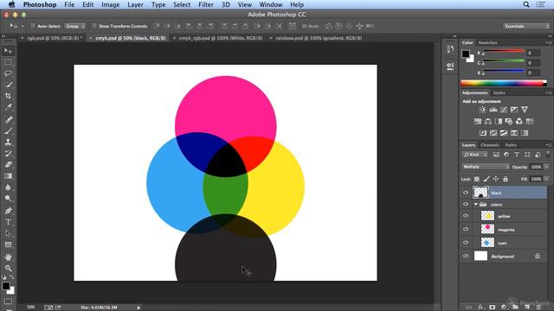The image size is (554, 311).
Task: Click the Opacity value field
Action: pos(536,167)
